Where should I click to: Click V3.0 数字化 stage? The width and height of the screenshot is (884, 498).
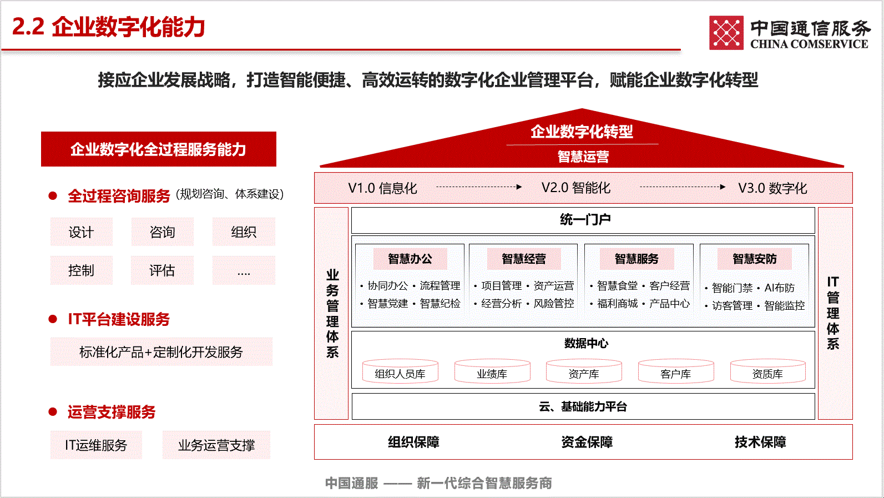(772, 188)
